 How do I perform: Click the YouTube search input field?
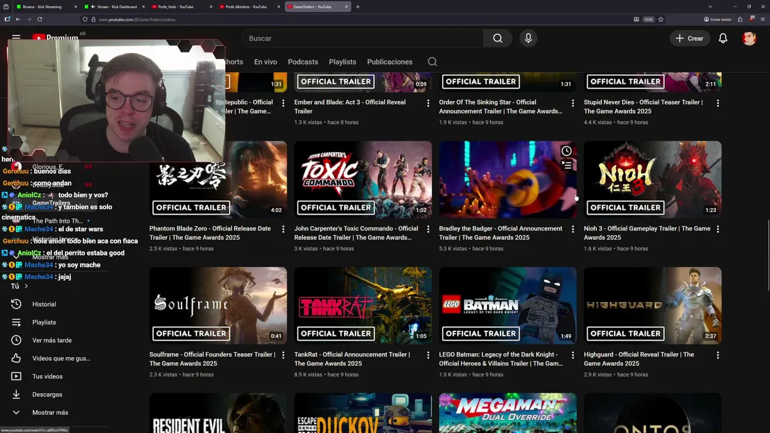point(363,38)
